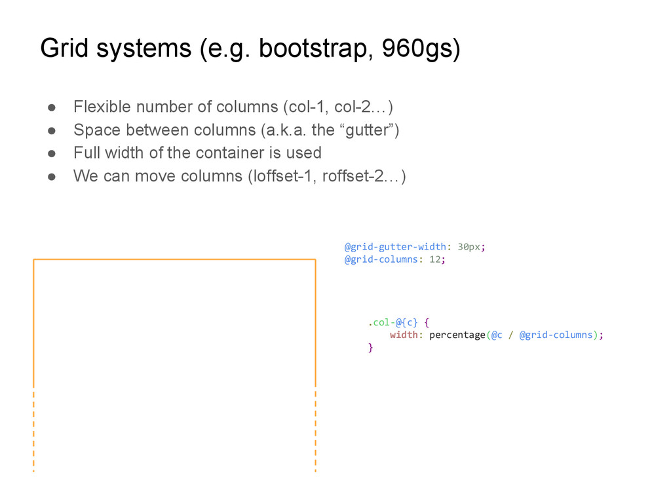The image size is (671, 503).
Task: Click the bullet 'We can move columns (loffset-1, roffset-2…)'
Action: pos(240,176)
